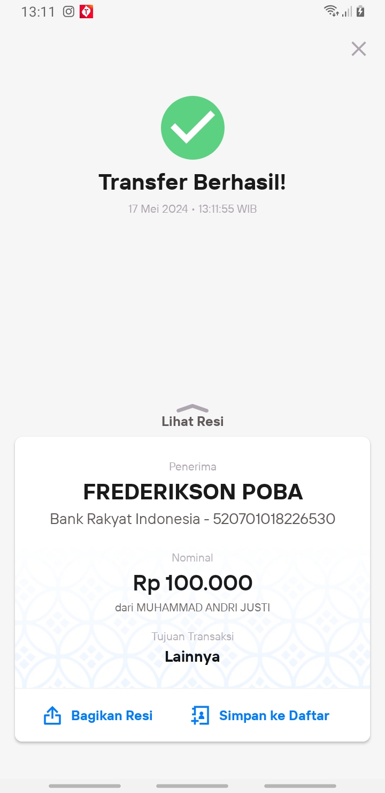Viewport: 385px width, 793px height.
Task: Close the transfer success screen
Action: tap(358, 49)
